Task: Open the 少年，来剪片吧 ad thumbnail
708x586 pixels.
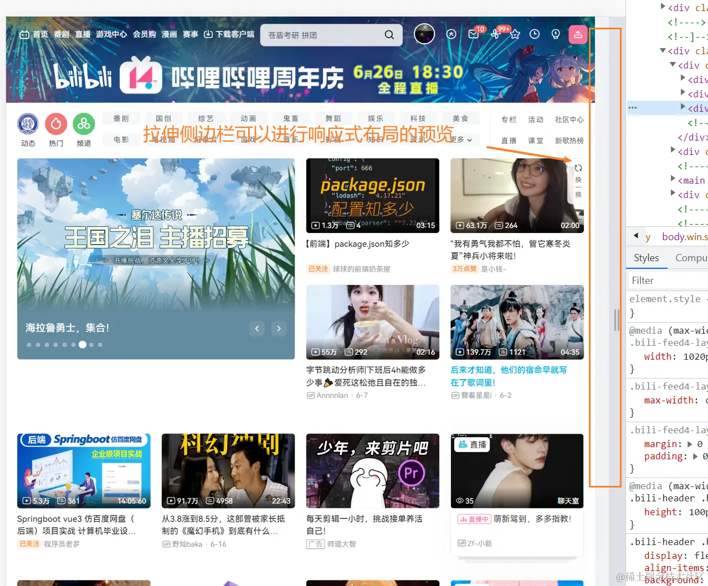Action: coord(373,470)
